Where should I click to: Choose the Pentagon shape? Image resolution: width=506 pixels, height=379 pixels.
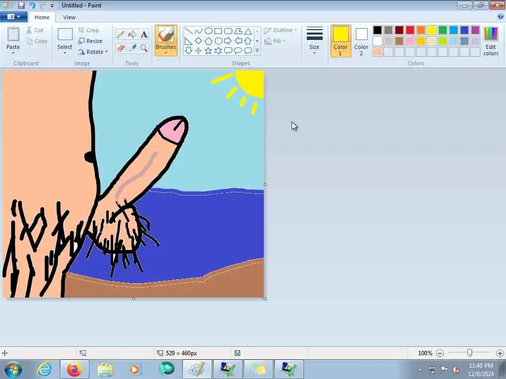209,41
